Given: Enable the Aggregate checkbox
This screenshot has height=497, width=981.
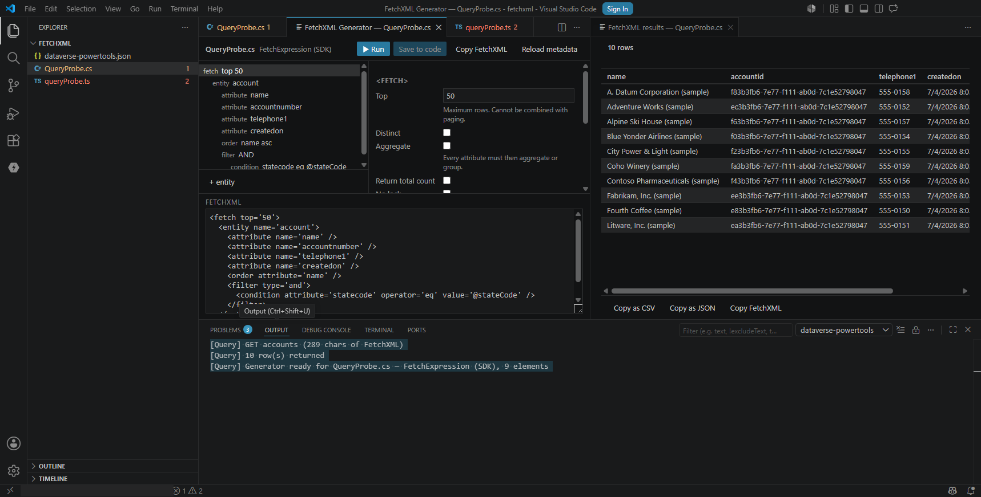Looking at the screenshot, I should [447, 146].
